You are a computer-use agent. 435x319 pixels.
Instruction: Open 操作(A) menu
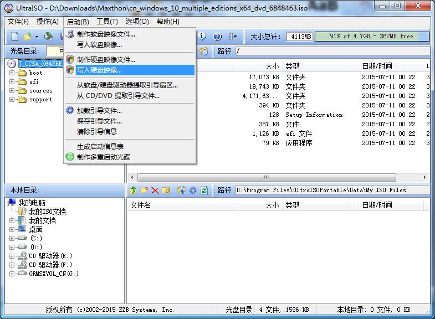click(48, 22)
